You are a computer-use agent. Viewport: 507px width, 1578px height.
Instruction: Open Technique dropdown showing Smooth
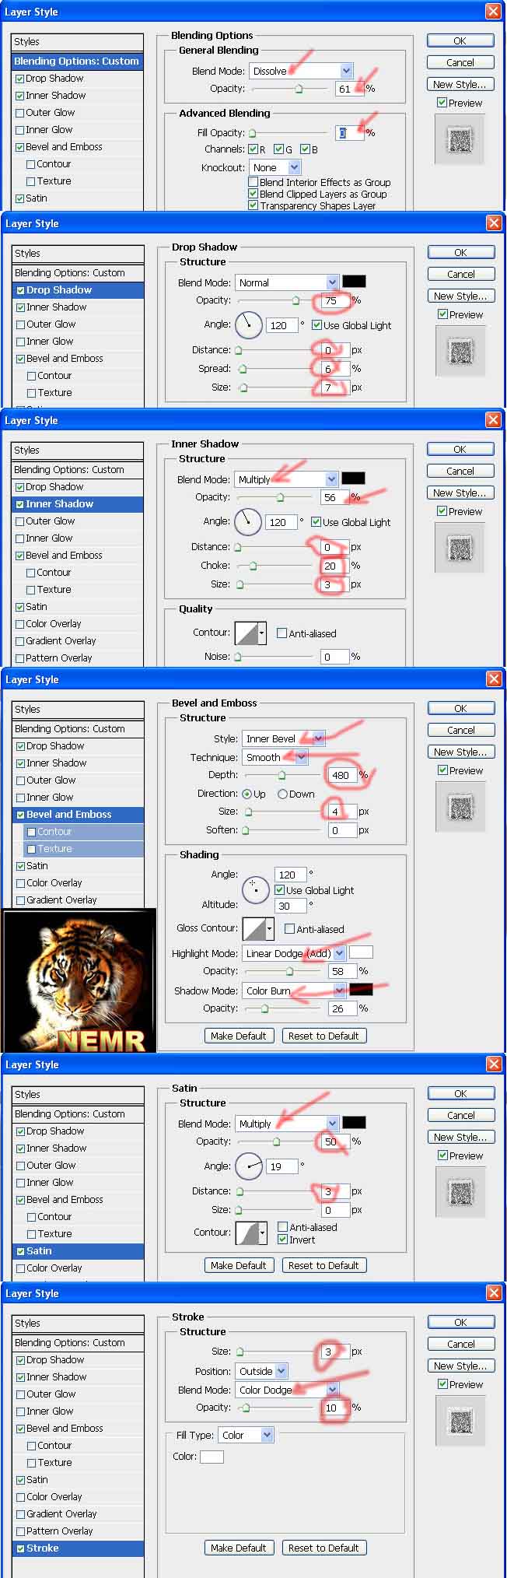point(275,757)
